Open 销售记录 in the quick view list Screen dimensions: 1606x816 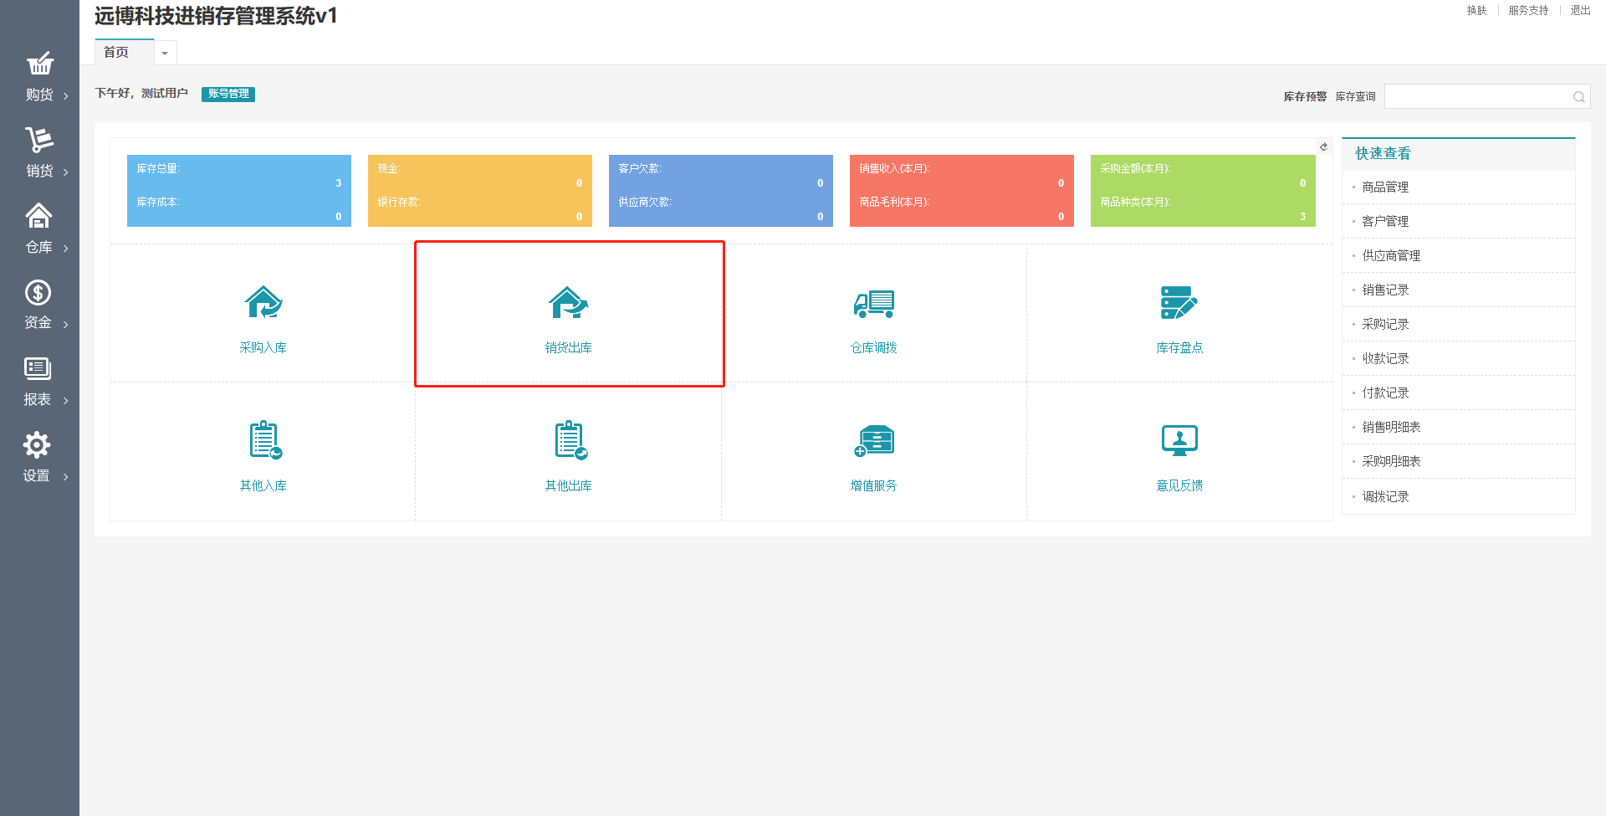(x=1385, y=290)
